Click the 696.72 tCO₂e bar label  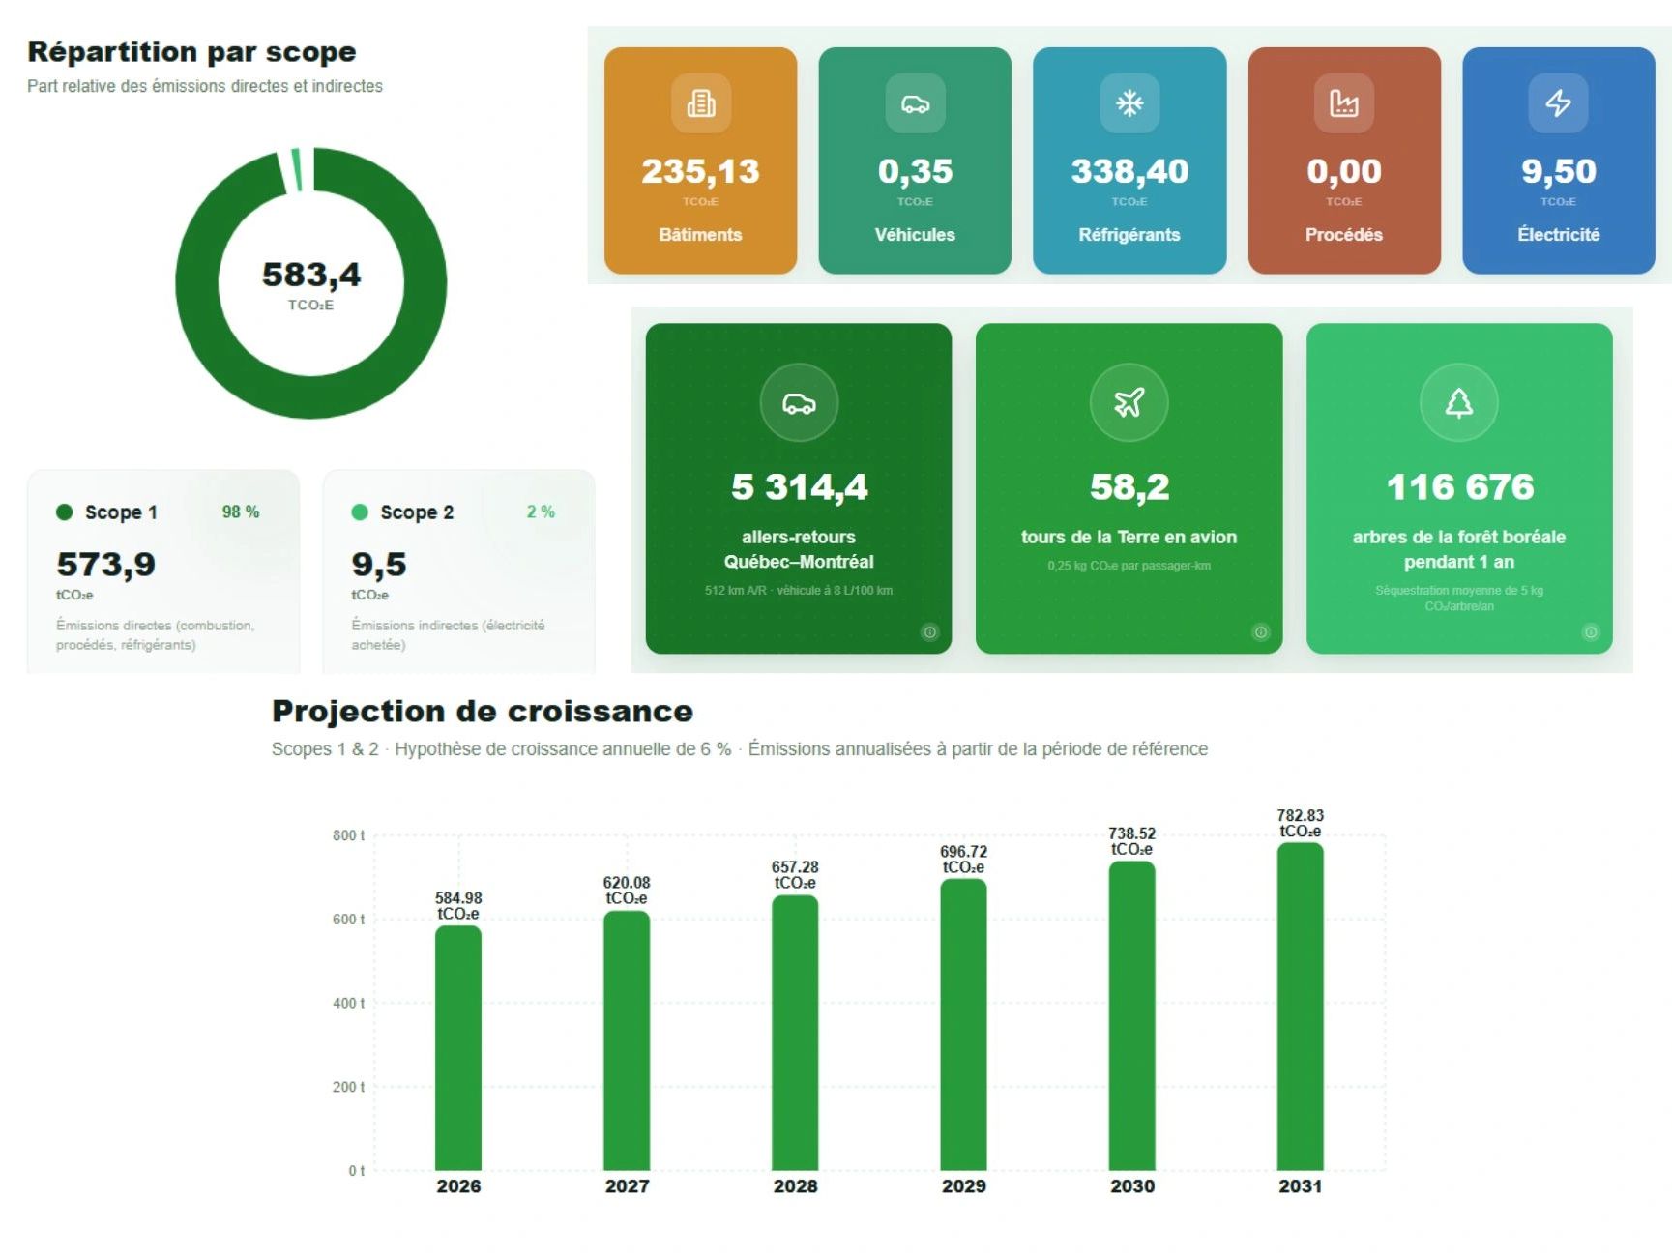coord(963,860)
